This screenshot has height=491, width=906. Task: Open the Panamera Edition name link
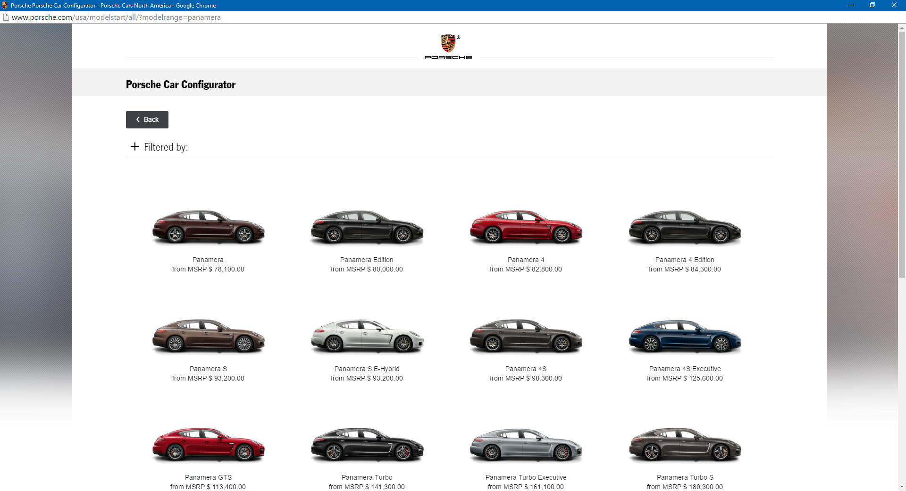[367, 260]
